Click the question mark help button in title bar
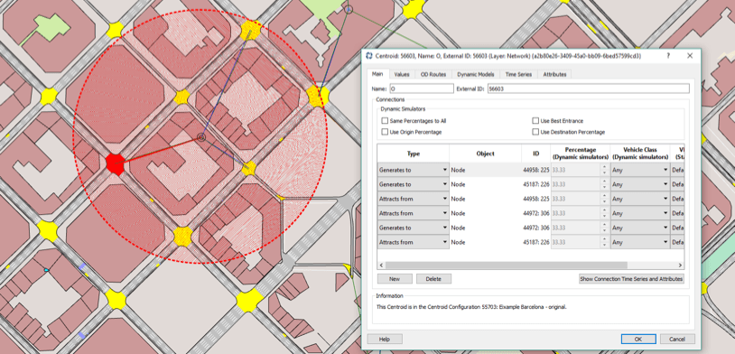Screen dimensions: 735x354 (668, 55)
